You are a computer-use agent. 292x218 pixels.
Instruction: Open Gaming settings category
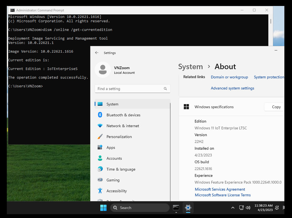pyautogui.click(x=132, y=180)
